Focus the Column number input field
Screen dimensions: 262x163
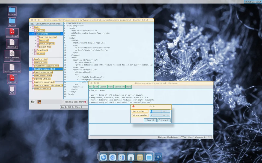(x=156, y=115)
